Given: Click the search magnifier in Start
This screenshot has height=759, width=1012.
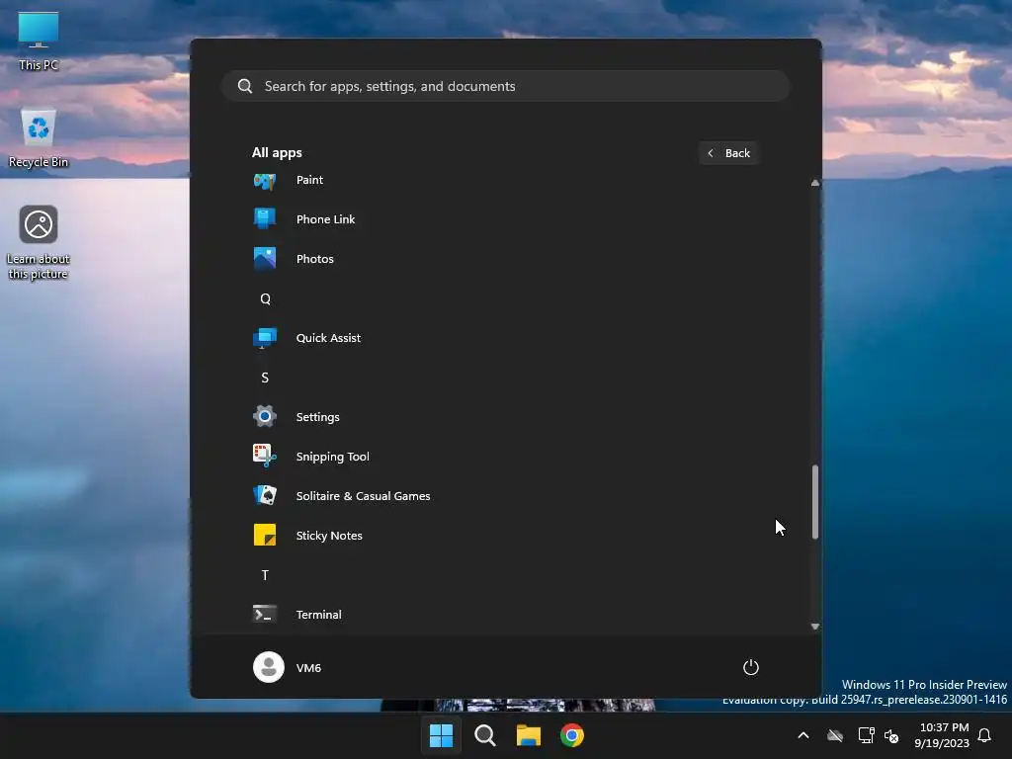Looking at the screenshot, I should [x=245, y=86].
